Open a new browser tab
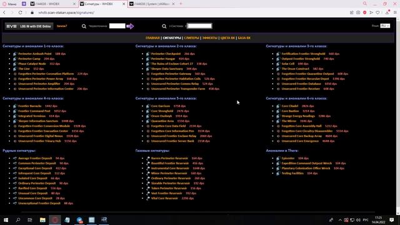Screen dimensions: 400x225 pyautogui.click(x=181, y=4)
